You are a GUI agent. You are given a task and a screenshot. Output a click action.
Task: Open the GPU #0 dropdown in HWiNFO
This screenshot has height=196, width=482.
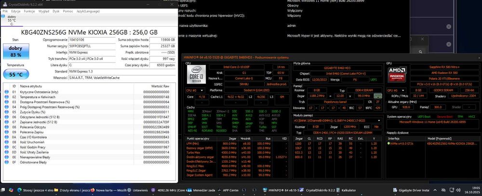(396, 90)
